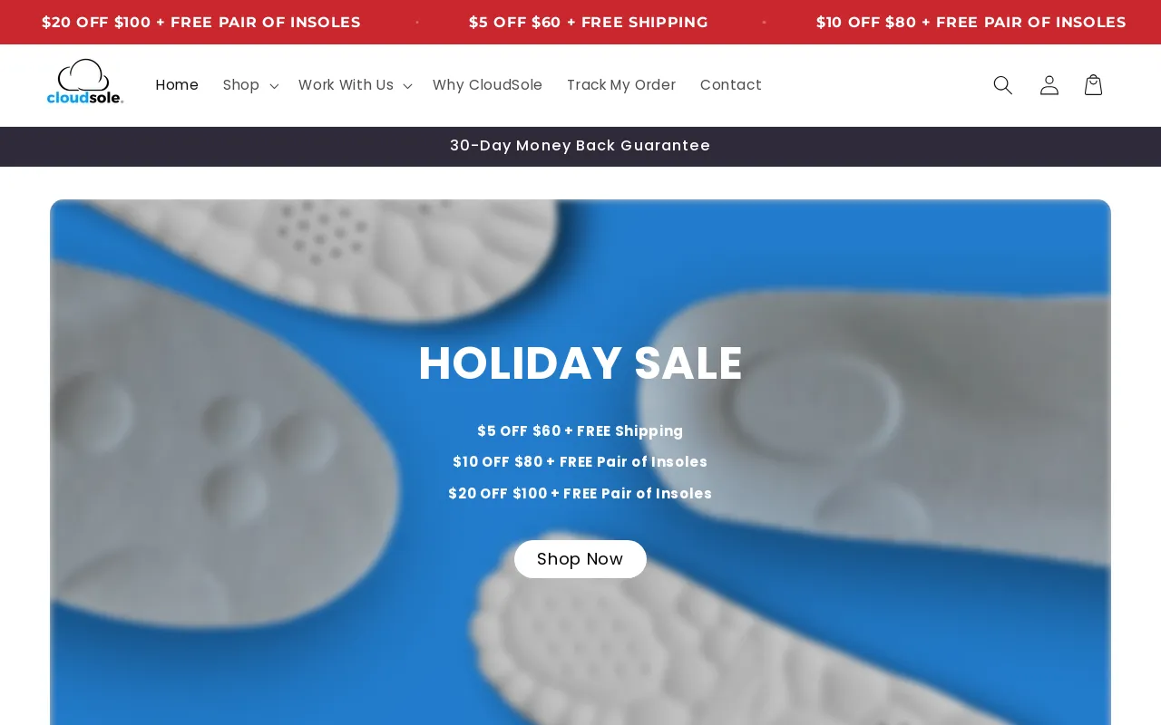Click the $10 OFF $80 insoles banner
This screenshot has width=1161, height=725.
pyautogui.click(x=971, y=22)
